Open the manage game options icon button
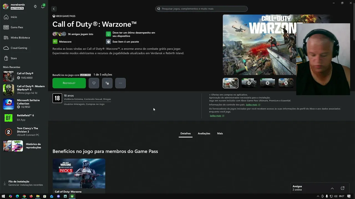Image resolution: width=355 pixels, height=199 pixels. [107, 83]
